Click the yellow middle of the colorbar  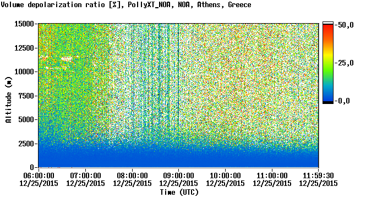tap(328, 56)
